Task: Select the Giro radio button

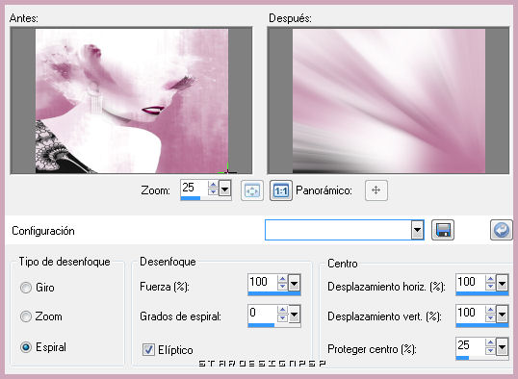Action: pyautogui.click(x=26, y=288)
